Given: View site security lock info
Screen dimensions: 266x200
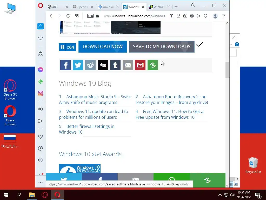Looking at the screenshot, I should 97,16.
